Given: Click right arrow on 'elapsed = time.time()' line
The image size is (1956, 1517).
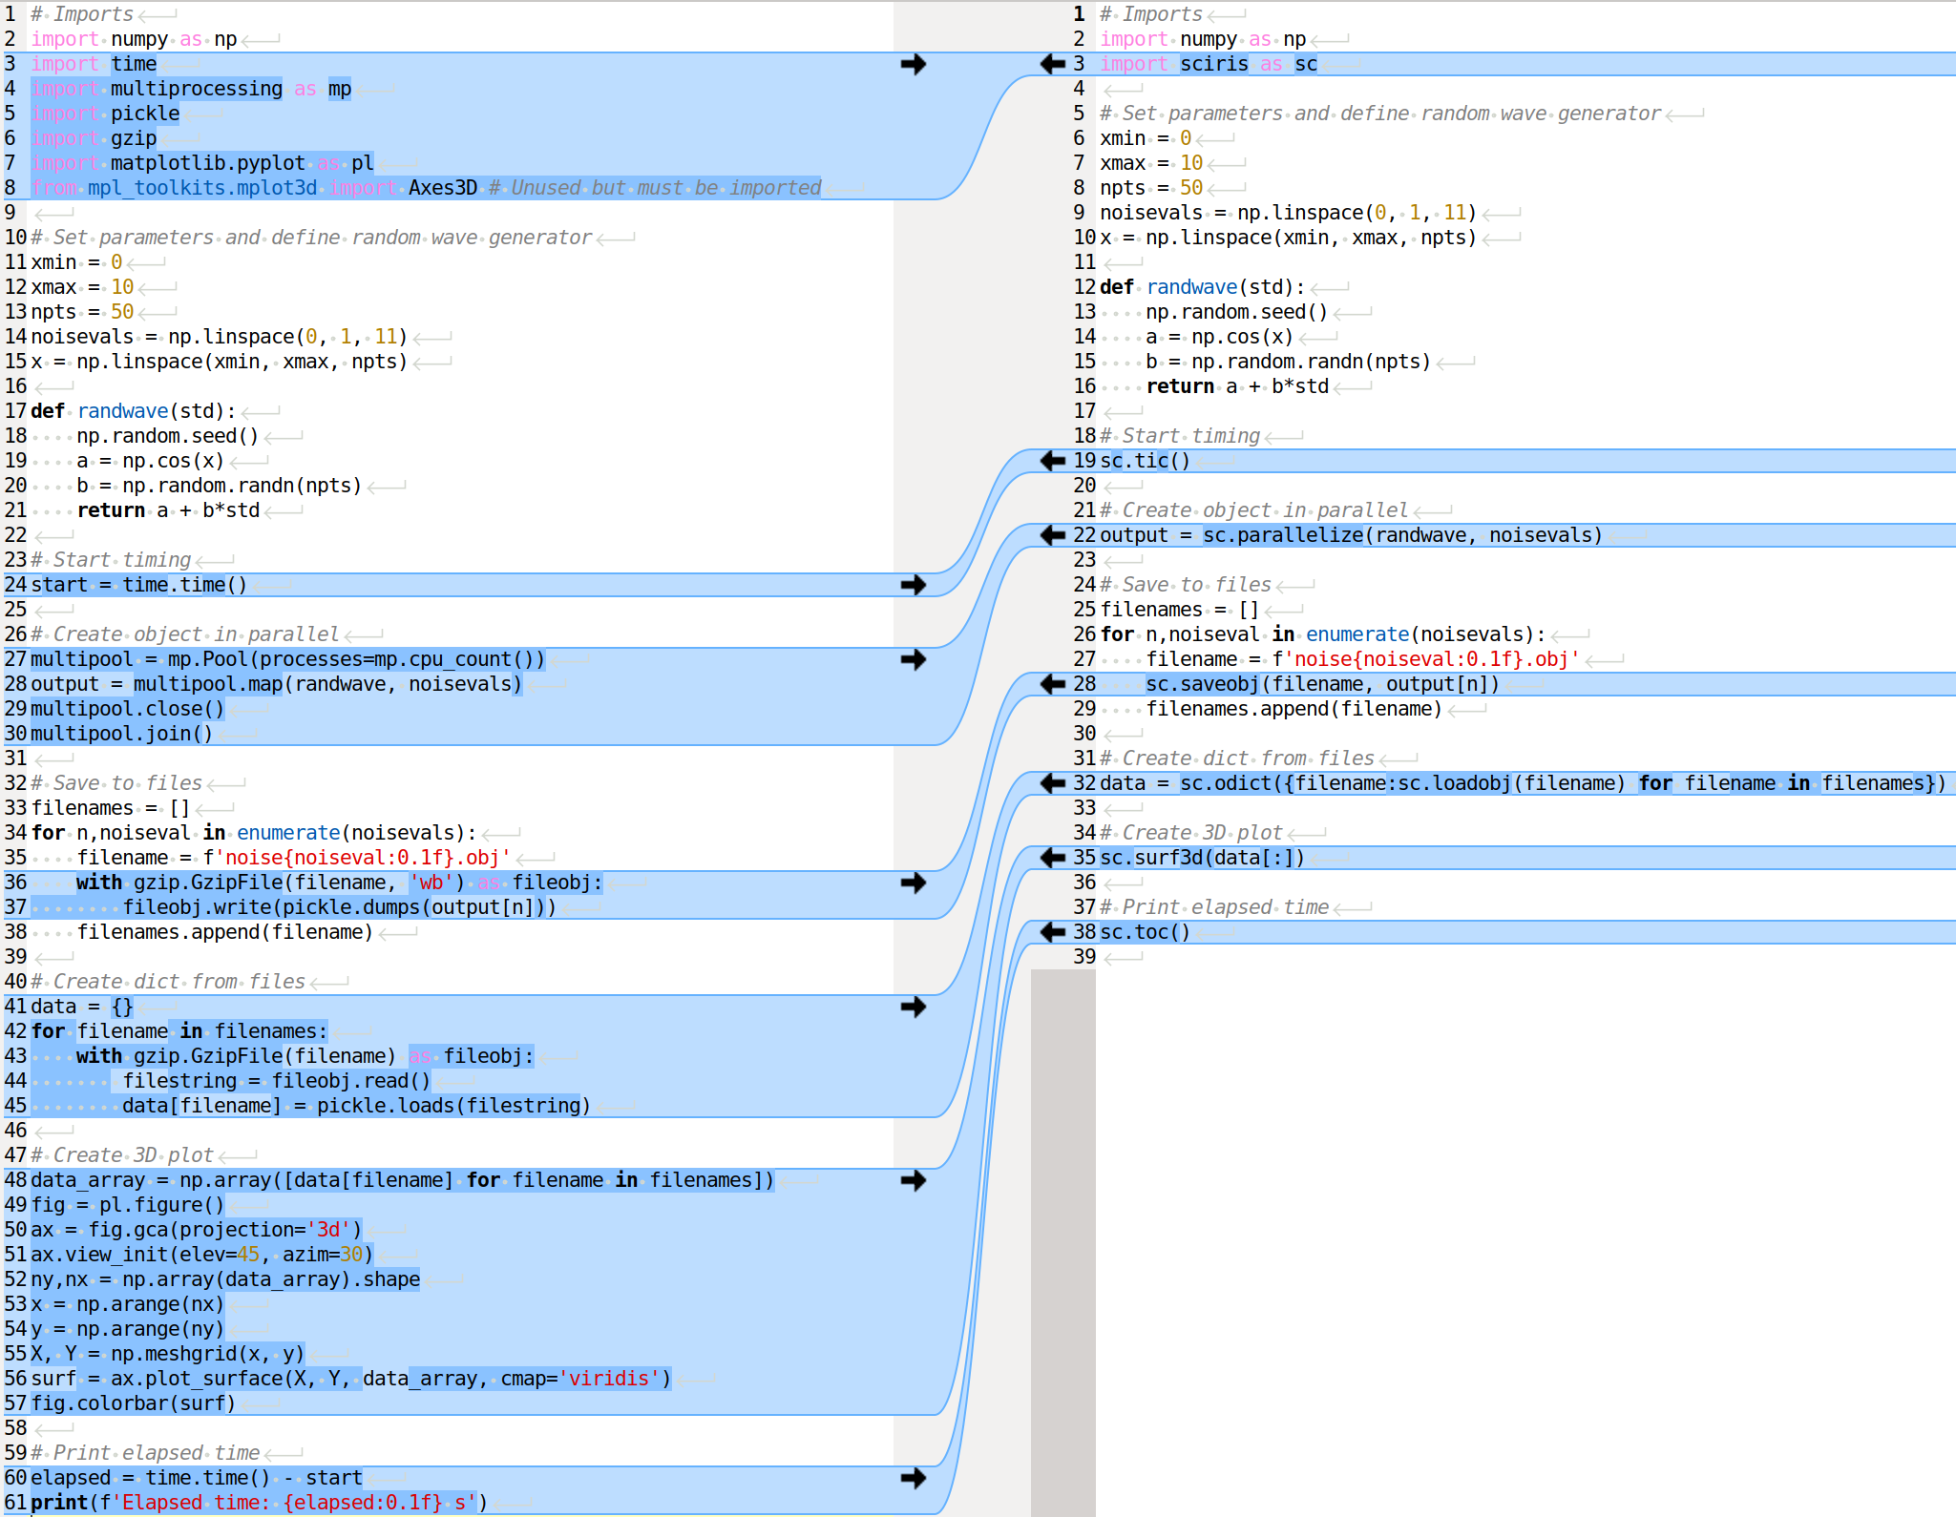Looking at the screenshot, I should coord(913,1478).
